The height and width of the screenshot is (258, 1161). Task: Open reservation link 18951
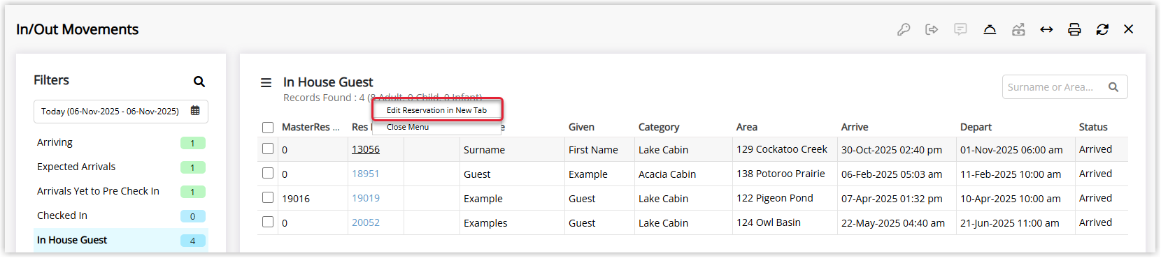click(x=366, y=174)
